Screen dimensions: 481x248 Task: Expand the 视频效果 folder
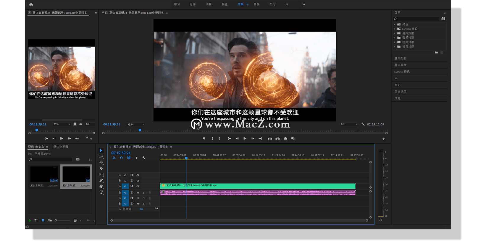394,42
